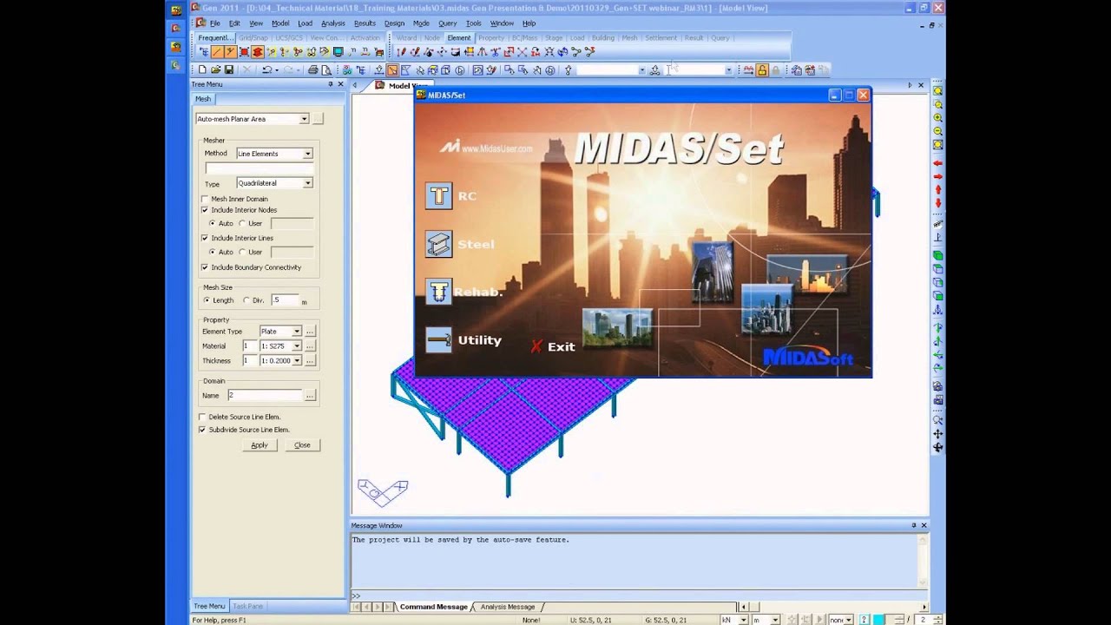
Task: Click the yellow padlock icon in toolbar
Action: click(762, 69)
